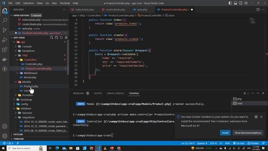Open the Selection menu
The height and width of the screenshot is (151, 268).
pos(28,3)
